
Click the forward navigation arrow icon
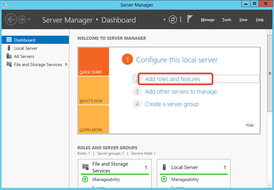21,20
